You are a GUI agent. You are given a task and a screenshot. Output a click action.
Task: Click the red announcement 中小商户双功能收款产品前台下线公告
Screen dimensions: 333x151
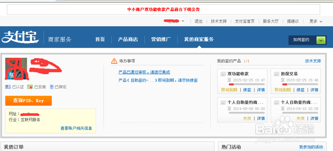pyautogui.click(x=164, y=9)
